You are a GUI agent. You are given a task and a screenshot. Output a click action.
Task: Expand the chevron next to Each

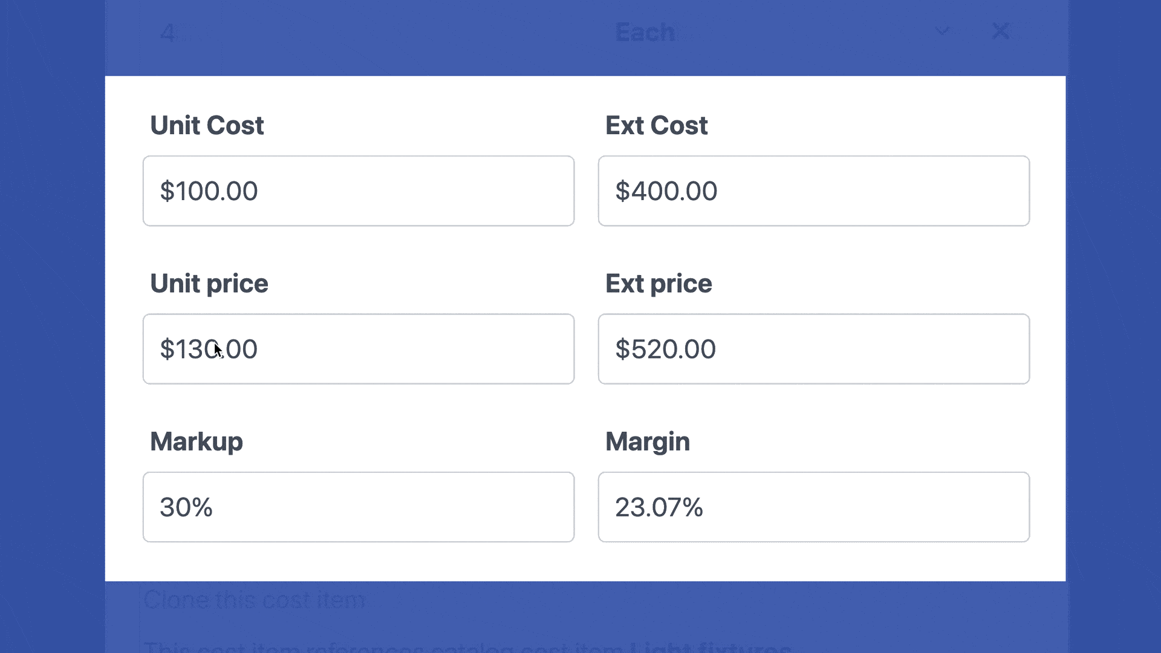(x=942, y=31)
